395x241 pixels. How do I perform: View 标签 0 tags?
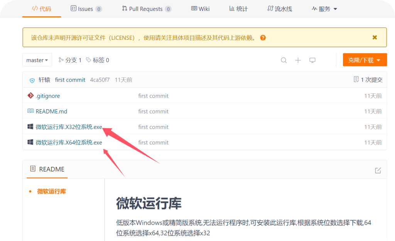98,60
